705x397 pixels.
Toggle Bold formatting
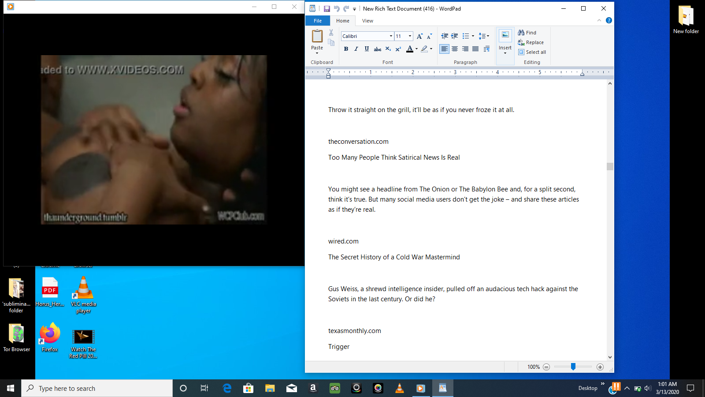346,49
